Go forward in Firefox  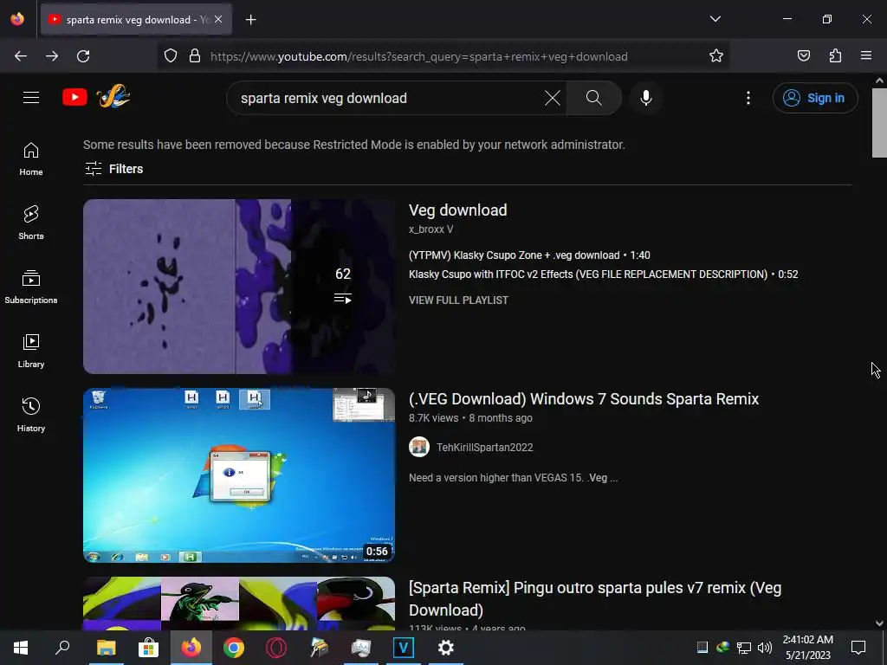(x=52, y=56)
